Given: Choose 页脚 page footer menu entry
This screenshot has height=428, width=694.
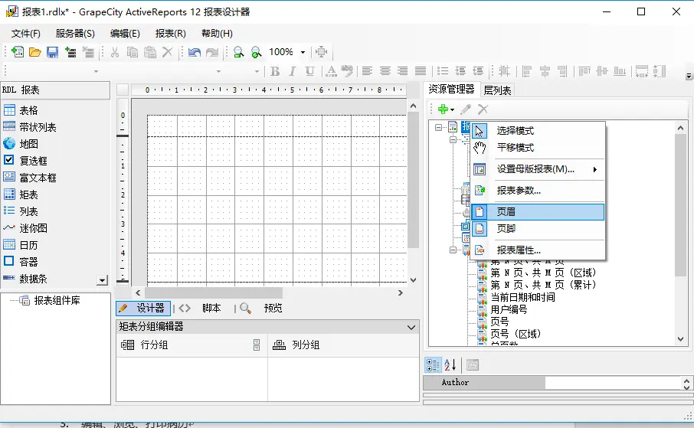Looking at the screenshot, I should [538, 228].
